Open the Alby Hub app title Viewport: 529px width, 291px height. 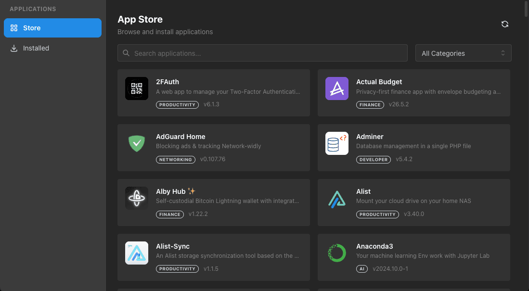[171, 191]
